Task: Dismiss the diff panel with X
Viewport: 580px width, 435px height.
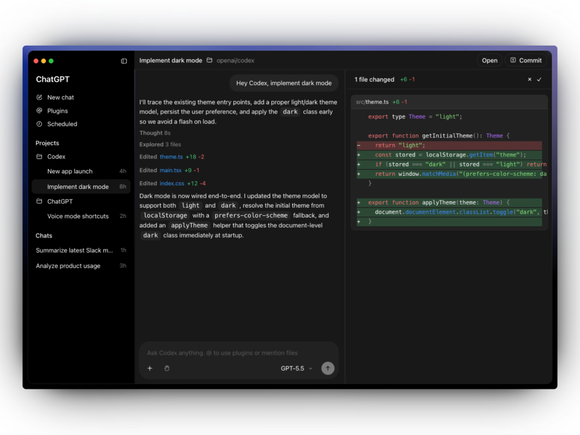Action: (x=530, y=79)
